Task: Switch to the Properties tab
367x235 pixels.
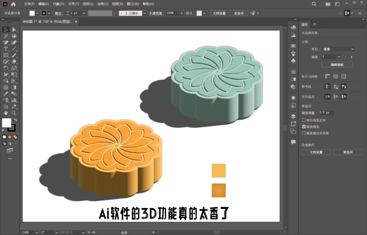Action: [x=305, y=25]
